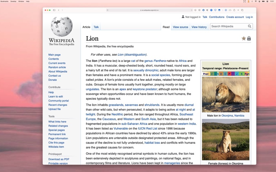Follow the sexually dimorphic link
The height and width of the screenshot is (172, 276).
146,70
